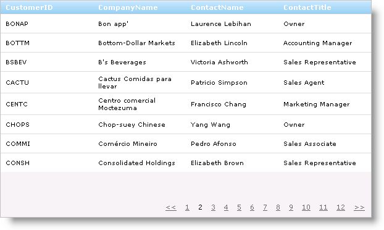Go to page 1 in the pager

(187, 208)
